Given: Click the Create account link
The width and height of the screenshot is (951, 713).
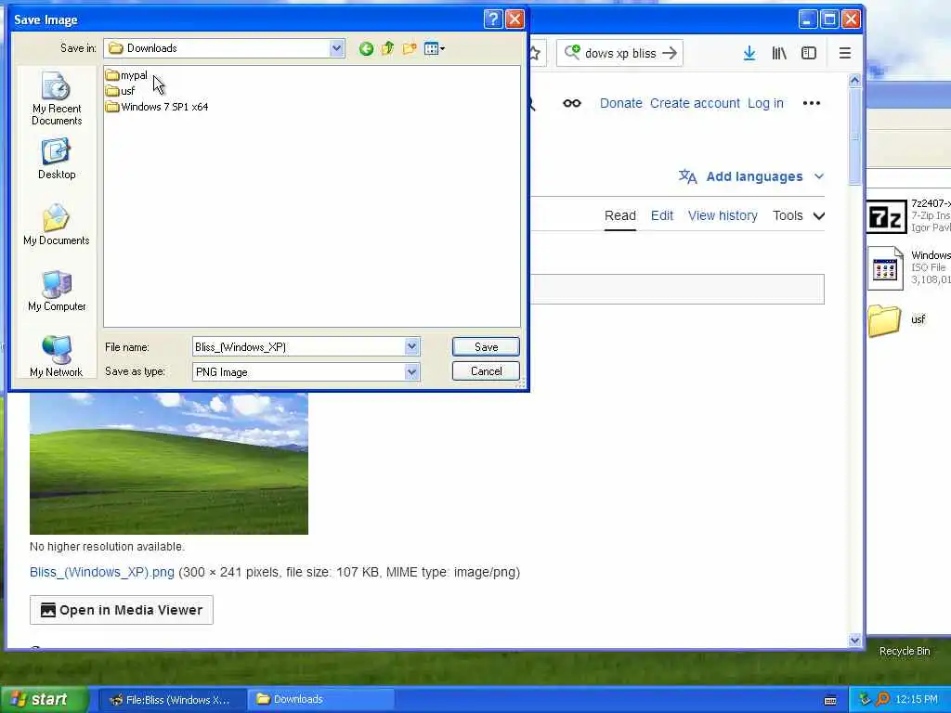Looking at the screenshot, I should pos(695,104).
